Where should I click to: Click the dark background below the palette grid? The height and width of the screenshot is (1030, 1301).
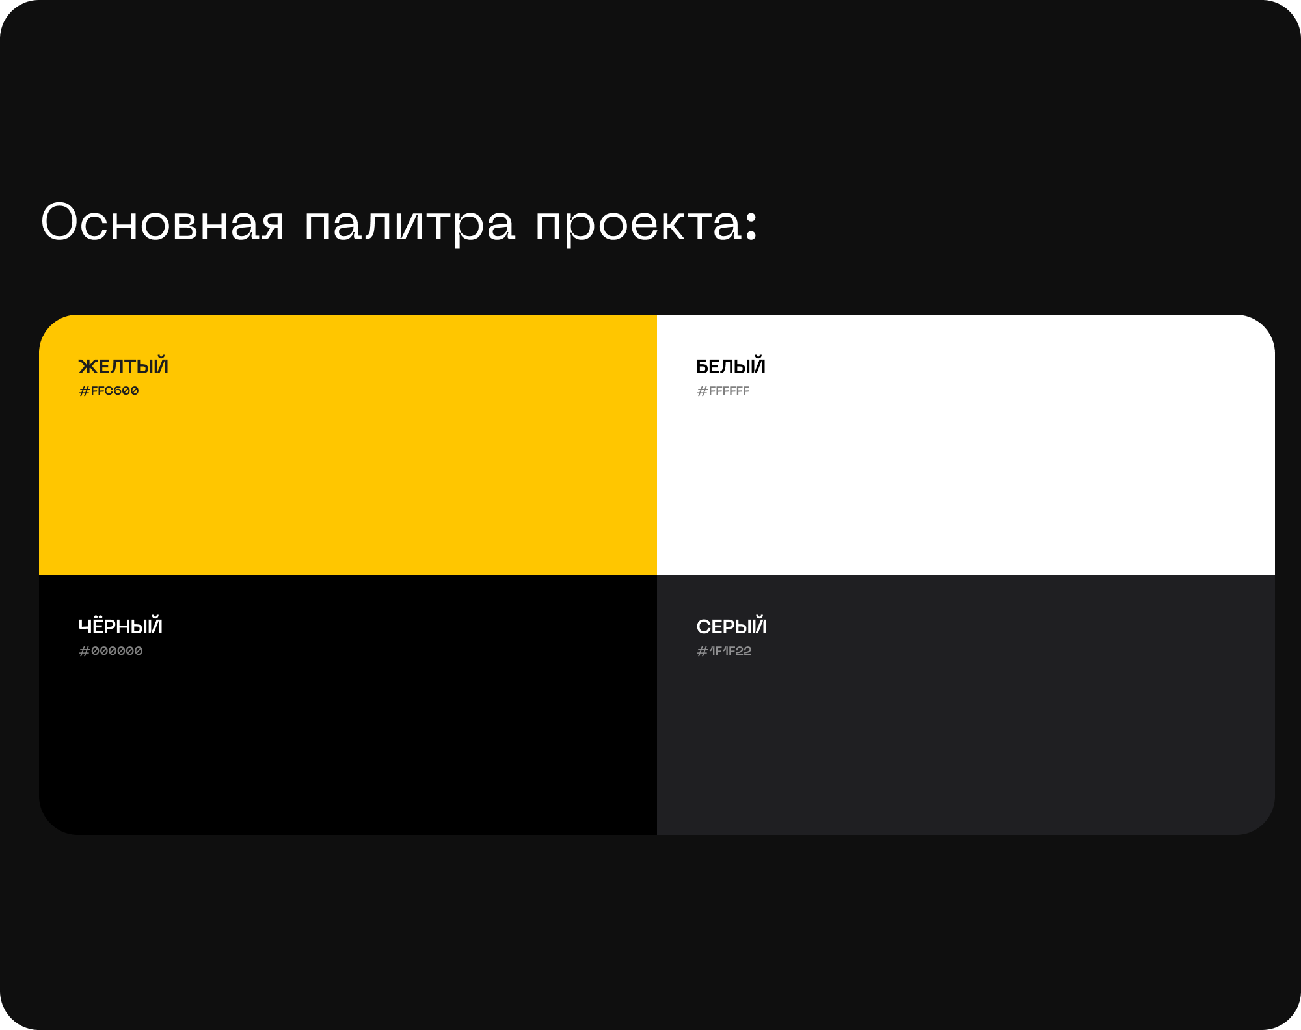coord(650,923)
